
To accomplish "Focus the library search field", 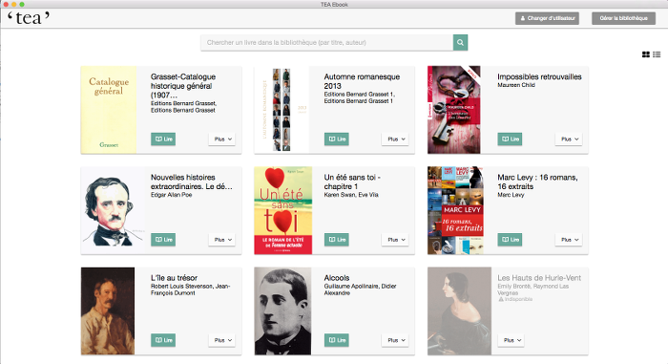I will pos(326,42).
